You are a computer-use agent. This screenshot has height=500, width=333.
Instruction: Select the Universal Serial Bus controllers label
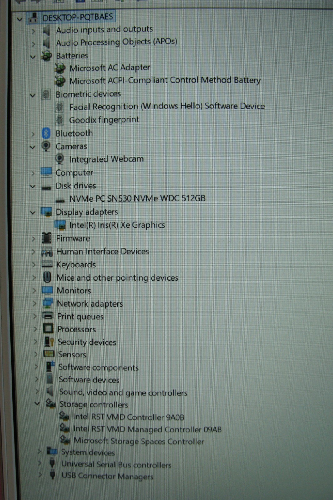116,464
